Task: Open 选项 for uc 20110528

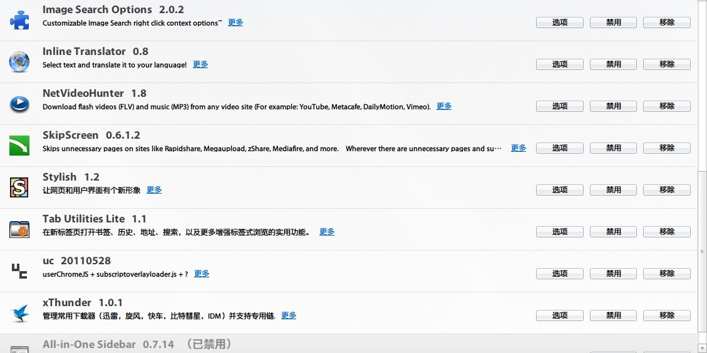Action: pyautogui.click(x=560, y=274)
